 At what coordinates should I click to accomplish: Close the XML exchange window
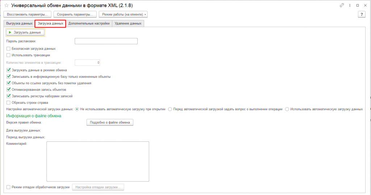pos(365,5)
